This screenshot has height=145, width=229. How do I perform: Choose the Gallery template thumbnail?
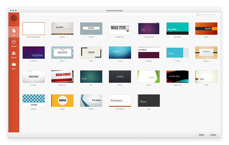coord(62,28)
